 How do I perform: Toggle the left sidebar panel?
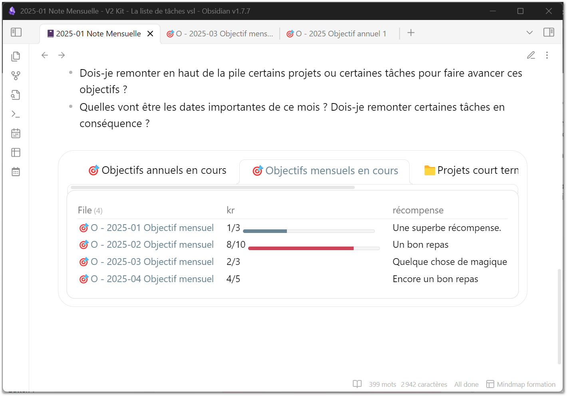16,32
